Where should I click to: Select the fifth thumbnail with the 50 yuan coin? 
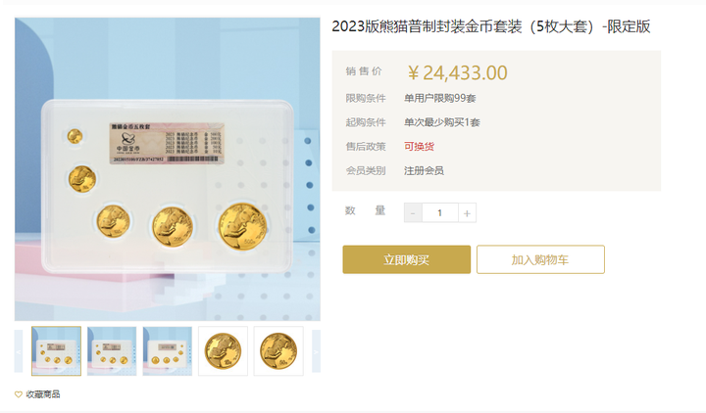click(278, 351)
